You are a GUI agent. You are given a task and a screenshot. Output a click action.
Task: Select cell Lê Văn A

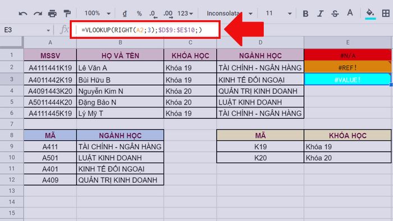click(x=120, y=67)
